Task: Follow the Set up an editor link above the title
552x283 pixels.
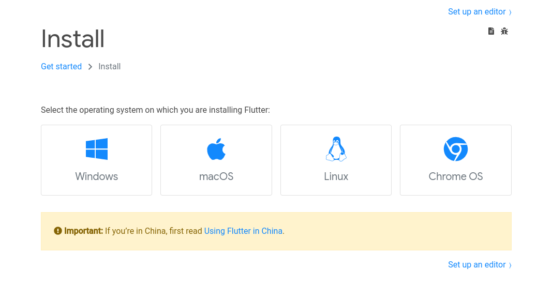Action: pos(476,12)
